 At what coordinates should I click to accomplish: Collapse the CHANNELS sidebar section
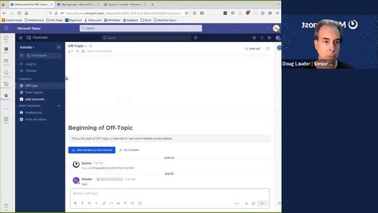24,79
